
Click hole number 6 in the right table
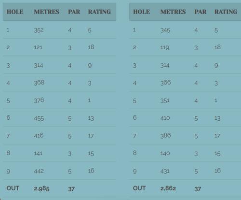click(135, 117)
